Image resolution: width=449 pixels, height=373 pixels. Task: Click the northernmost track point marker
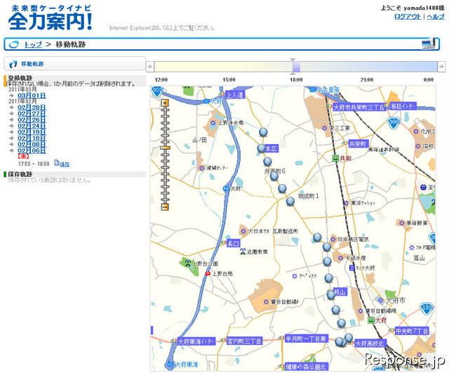[x=264, y=132]
